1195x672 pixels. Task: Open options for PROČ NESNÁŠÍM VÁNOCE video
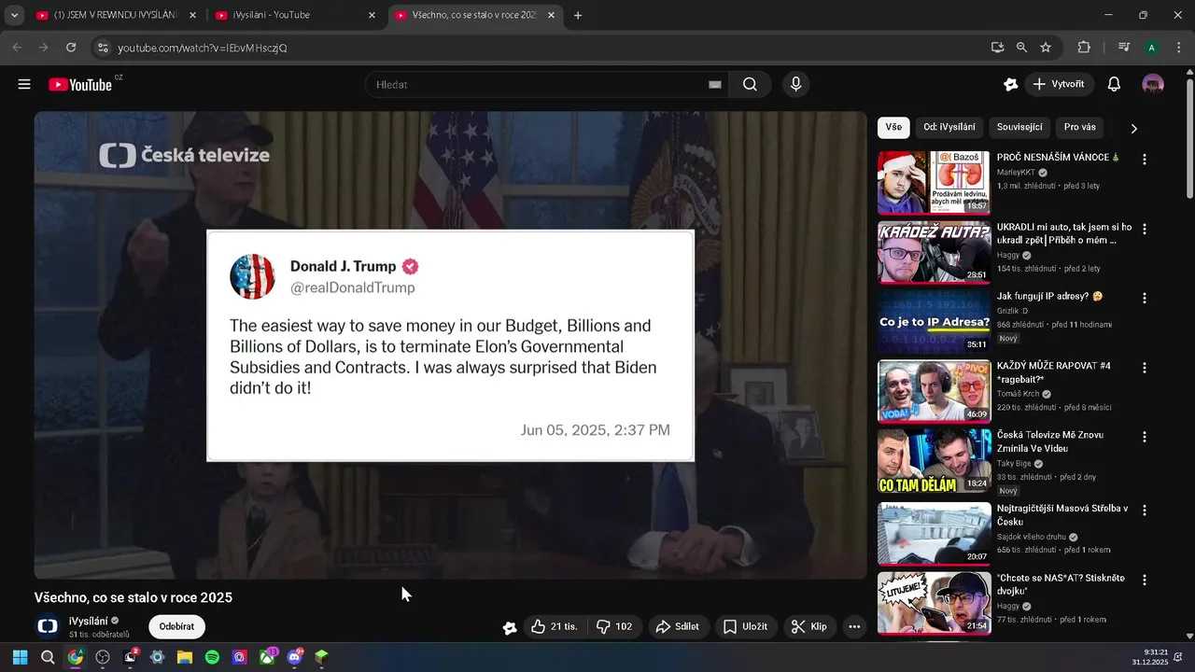(x=1145, y=160)
